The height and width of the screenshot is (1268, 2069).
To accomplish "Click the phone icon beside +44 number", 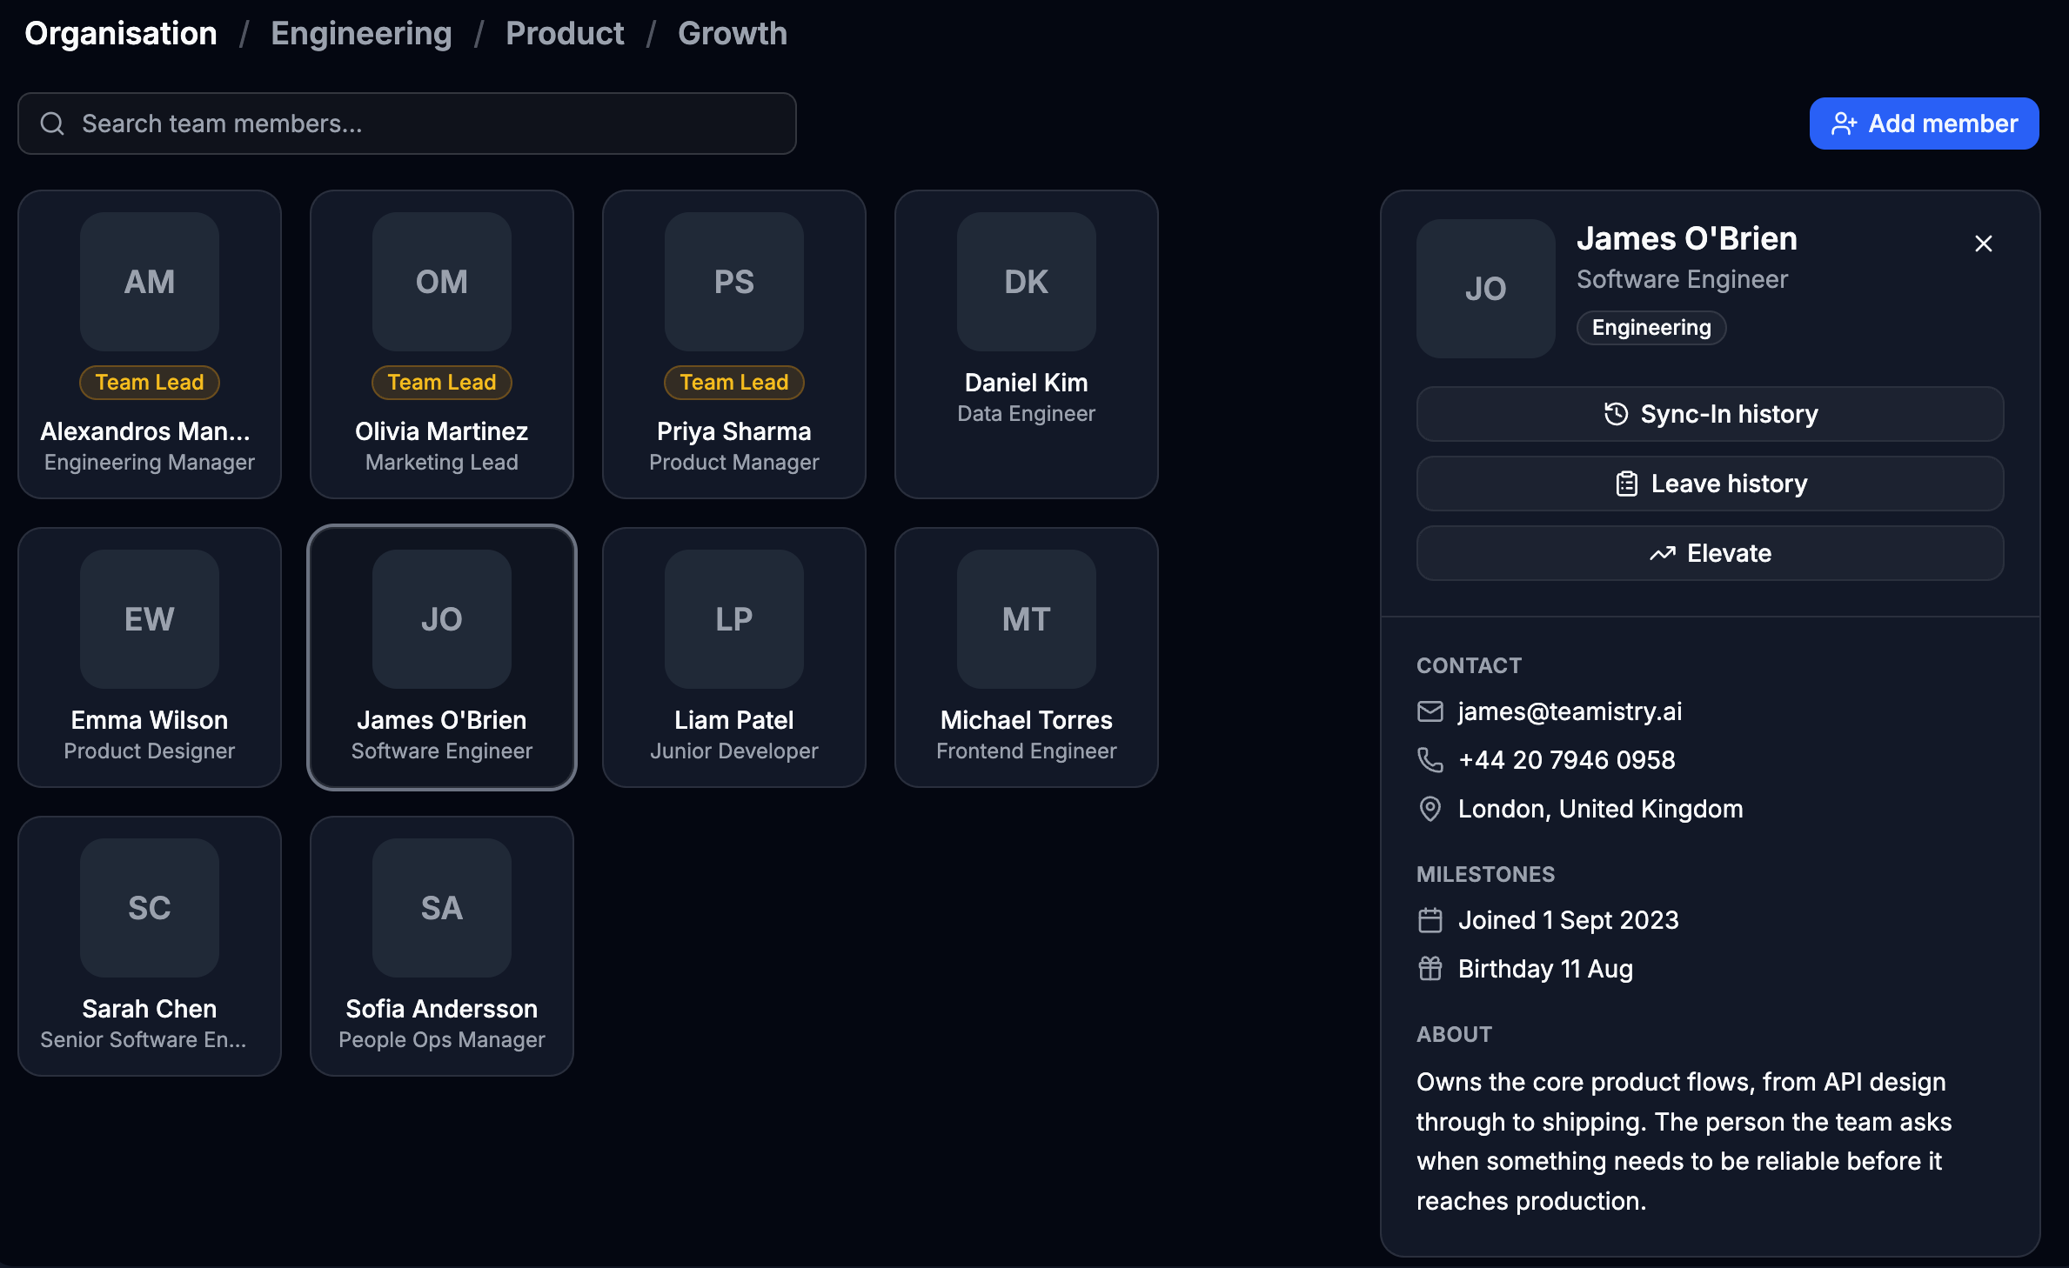I will (1430, 760).
